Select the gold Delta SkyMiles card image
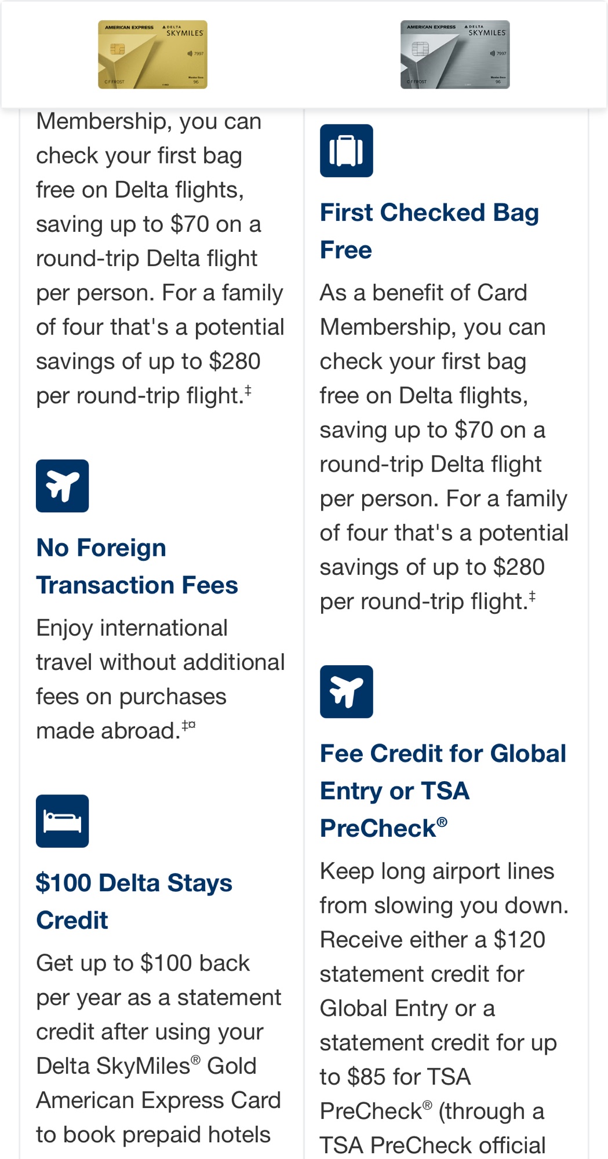The width and height of the screenshot is (608, 1159). pyautogui.click(x=152, y=54)
